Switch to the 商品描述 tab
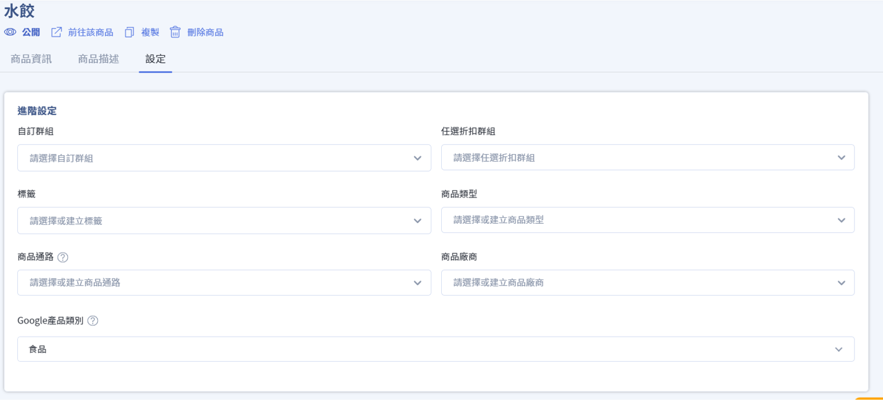Image resolution: width=883 pixels, height=400 pixels. [99, 59]
